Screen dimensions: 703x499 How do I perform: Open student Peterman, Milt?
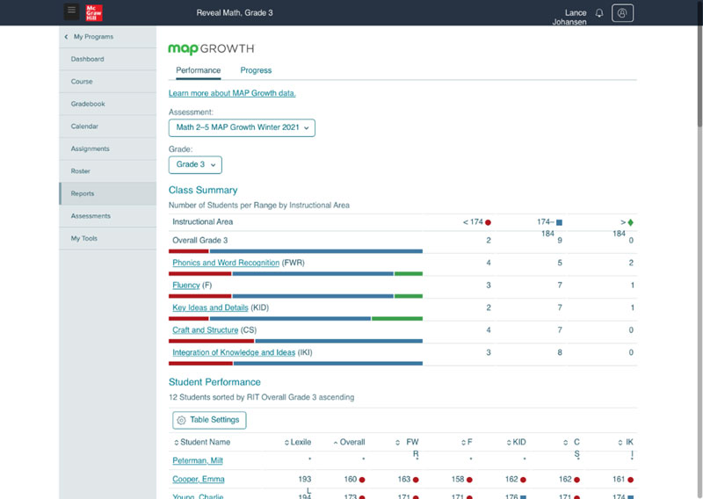click(x=197, y=460)
